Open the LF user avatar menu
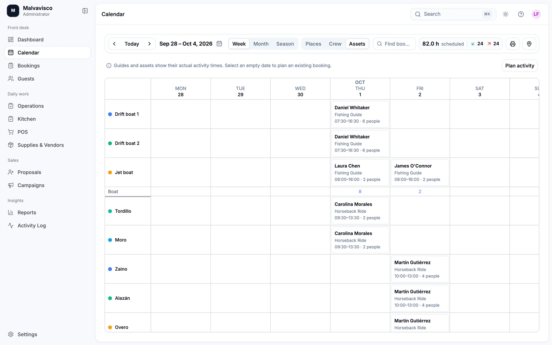Image resolution: width=552 pixels, height=345 pixels. (x=536, y=14)
